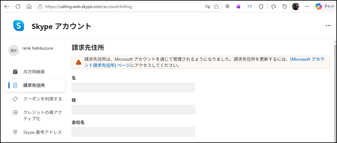Open クレジットの再アクティブ化 menu item

click(x=35, y=115)
